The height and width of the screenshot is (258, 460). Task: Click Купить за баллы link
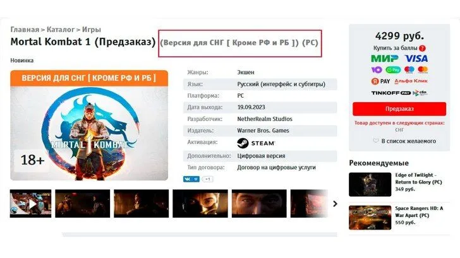395,48
